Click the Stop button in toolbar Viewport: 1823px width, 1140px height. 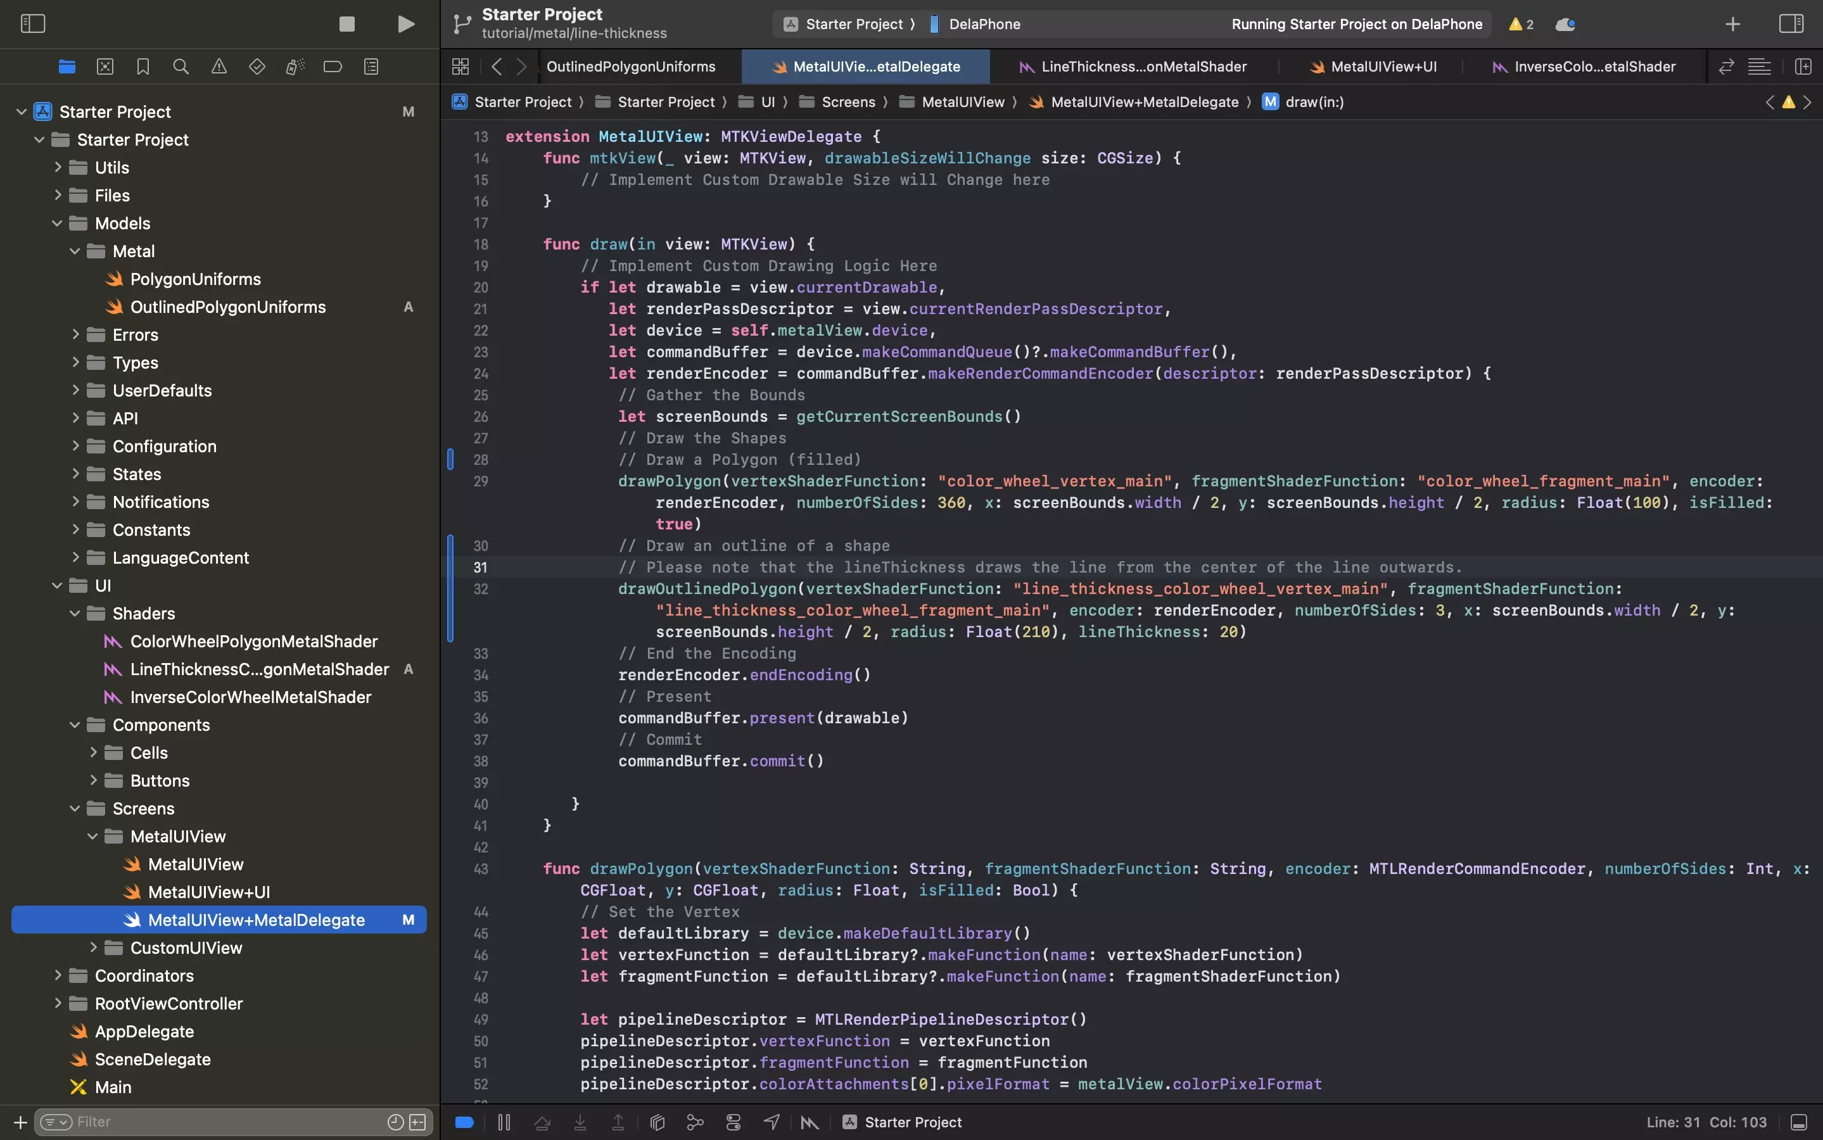click(346, 23)
